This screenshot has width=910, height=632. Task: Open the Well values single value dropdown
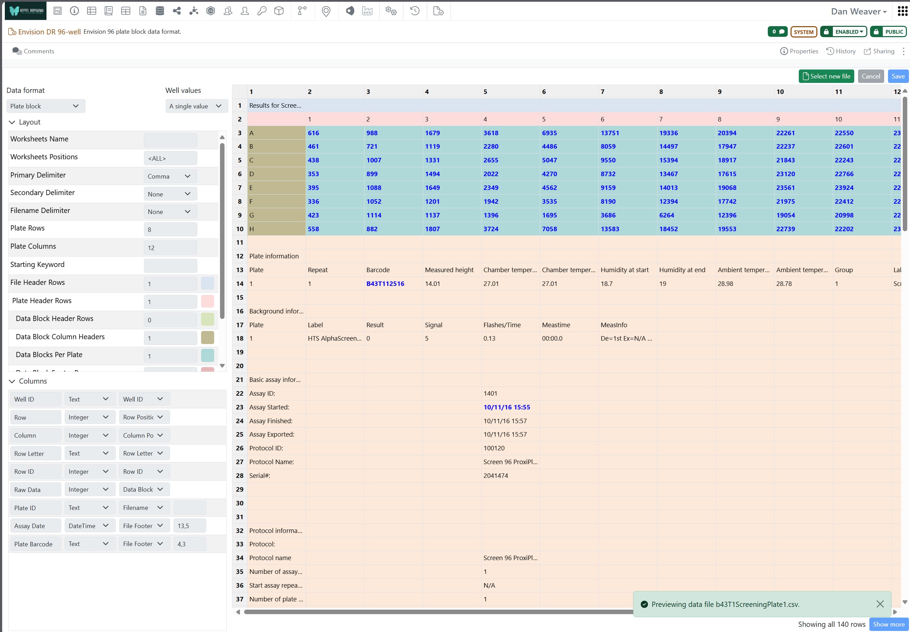click(196, 106)
